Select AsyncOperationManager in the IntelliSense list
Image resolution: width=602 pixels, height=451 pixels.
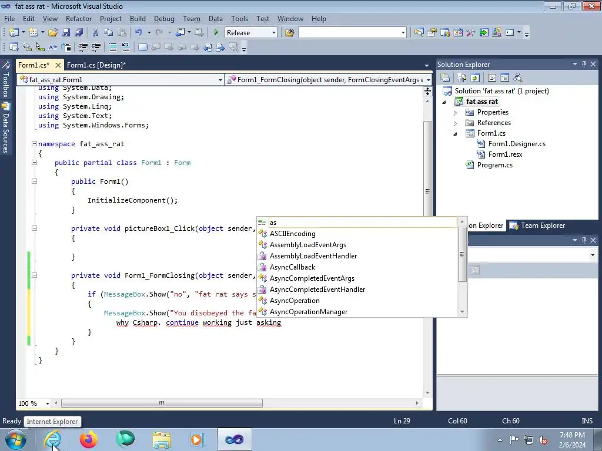[x=309, y=312]
